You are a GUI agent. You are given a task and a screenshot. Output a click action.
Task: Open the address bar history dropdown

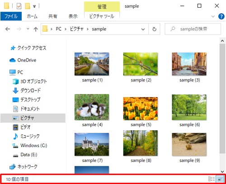pos(143,29)
